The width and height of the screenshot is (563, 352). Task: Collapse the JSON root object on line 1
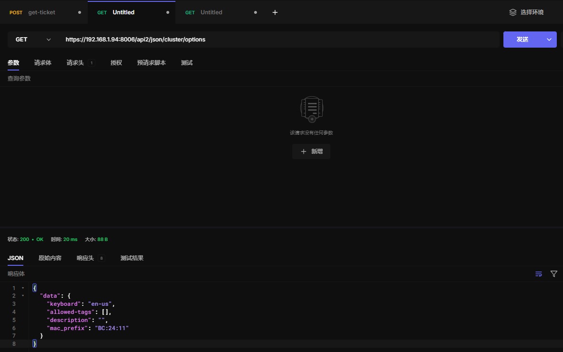coord(23,288)
